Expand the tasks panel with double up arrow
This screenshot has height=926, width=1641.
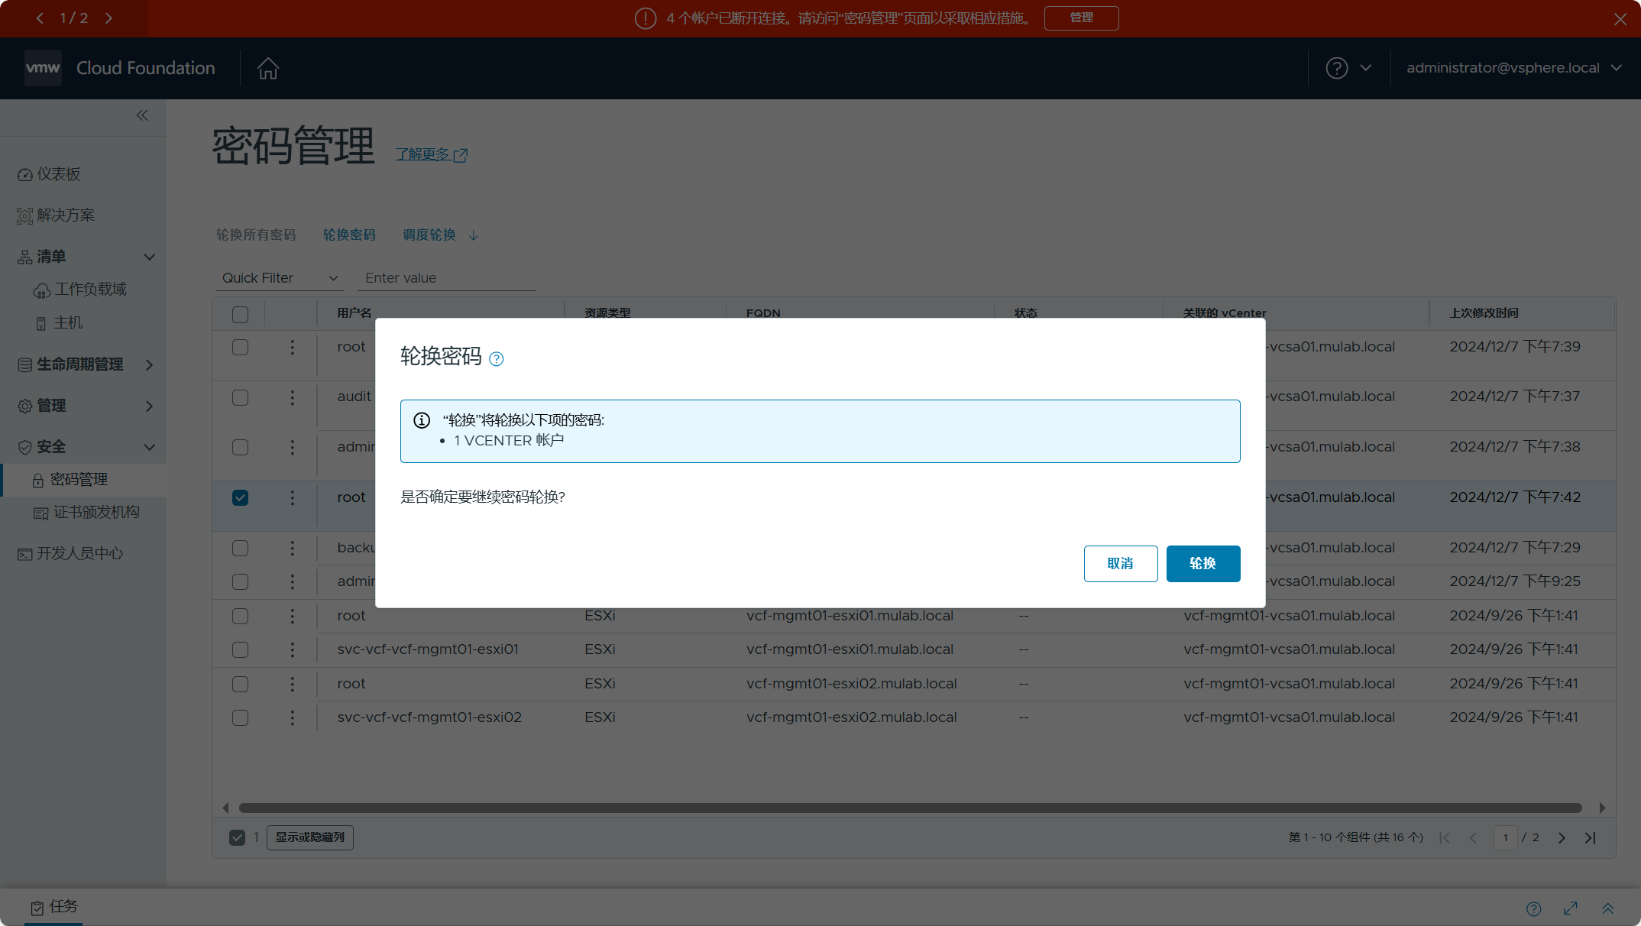[x=1607, y=908]
